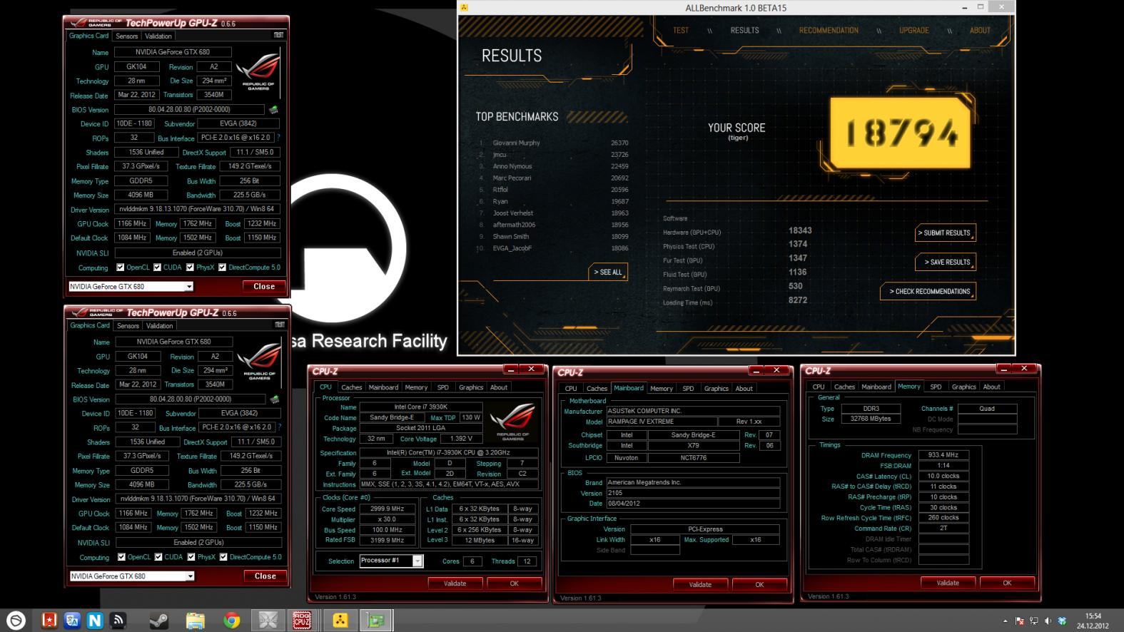The image size is (1124, 632).
Task: Open the Steam taskbar icon
Action: coord(158,620)
